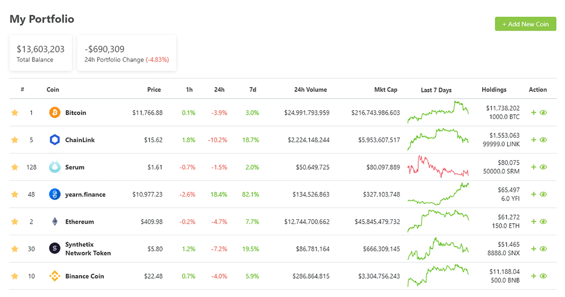
Task: Sort table by Mkt Cap header
Action: 386,90
